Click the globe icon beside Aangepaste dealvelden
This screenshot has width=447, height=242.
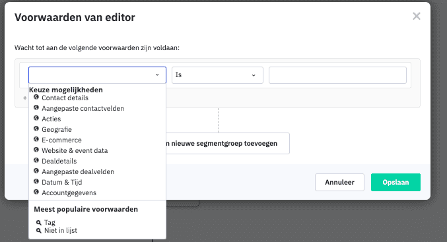(36, 171)
